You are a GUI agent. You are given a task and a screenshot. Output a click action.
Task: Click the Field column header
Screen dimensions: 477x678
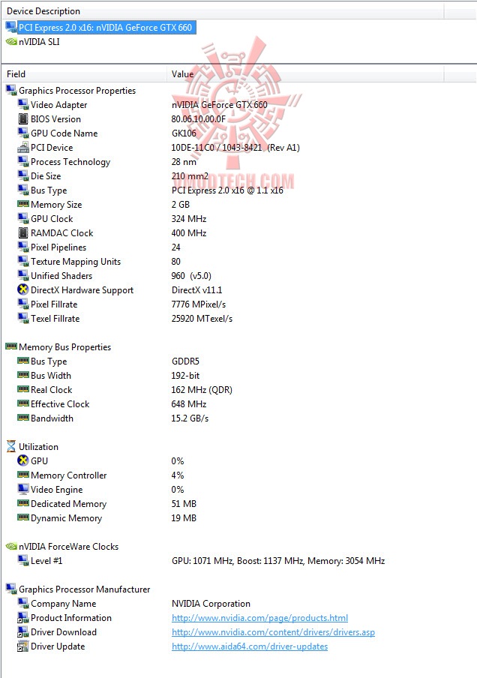(16, 74)
